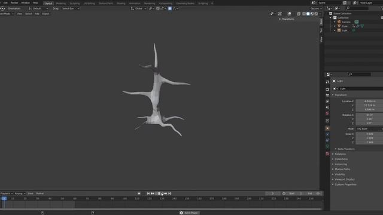Switch to rendered viewport shading
Screen dimensions: 383x215
point(317,14)
